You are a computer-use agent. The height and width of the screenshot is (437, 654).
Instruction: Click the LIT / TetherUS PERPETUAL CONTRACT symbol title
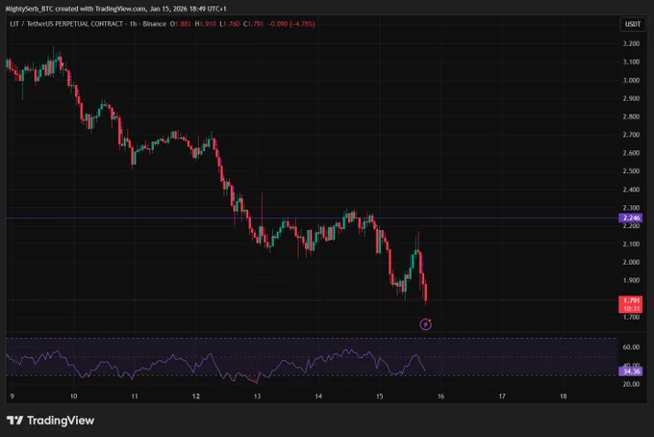coord(66,24)
